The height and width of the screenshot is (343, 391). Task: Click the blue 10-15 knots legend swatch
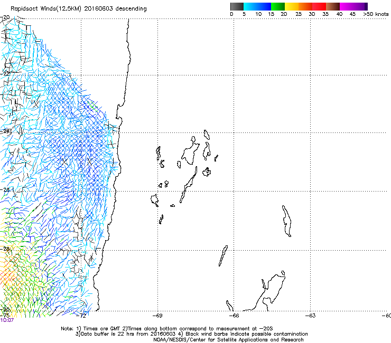[x=264, y=6]
